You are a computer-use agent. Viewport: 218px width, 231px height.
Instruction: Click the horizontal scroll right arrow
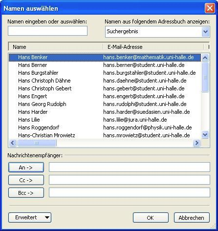coord(196,143)
